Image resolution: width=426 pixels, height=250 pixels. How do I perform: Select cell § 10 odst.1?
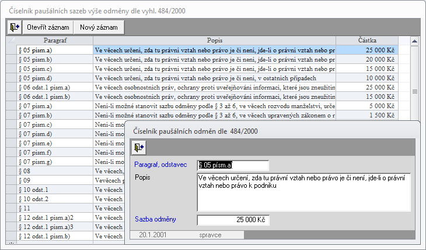(55, 190)
